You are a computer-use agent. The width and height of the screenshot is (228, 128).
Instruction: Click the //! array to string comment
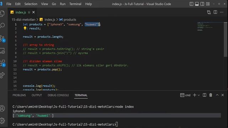[x=38, y=45]
